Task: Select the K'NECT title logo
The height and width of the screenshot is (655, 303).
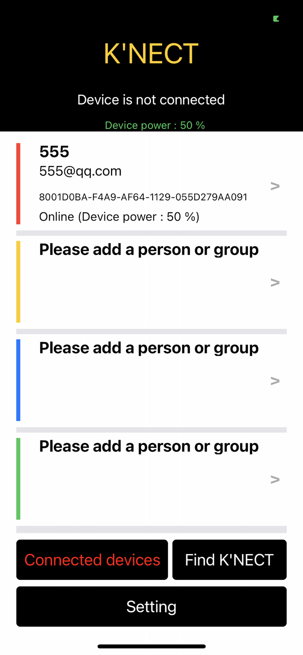Action: (151, 54)
